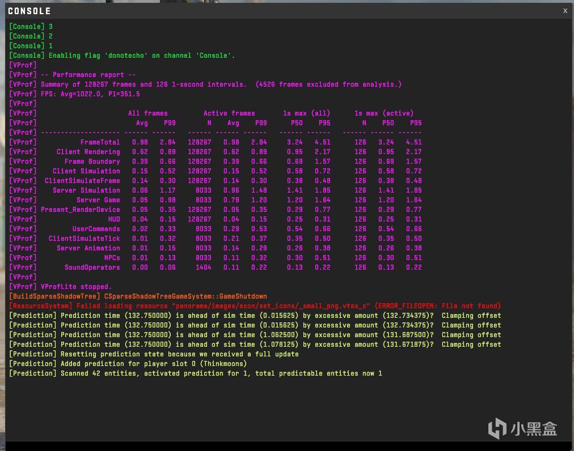
Task: Select the '-- Performance report --' line
Action: tap(73, 75)
